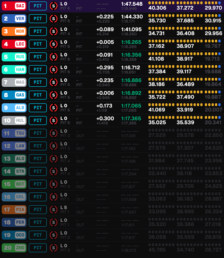Click Verstappen's soft tyre compound icon
This screenshot has width=224, height=258.
[x=53, y=19]
